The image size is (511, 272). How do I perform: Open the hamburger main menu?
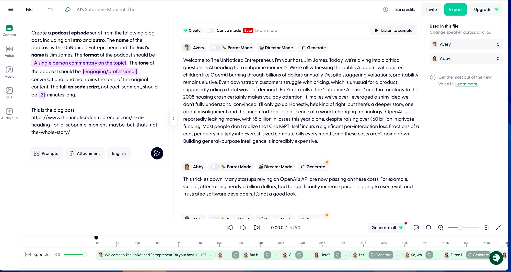pyautogui.click(x=11, y=9)
